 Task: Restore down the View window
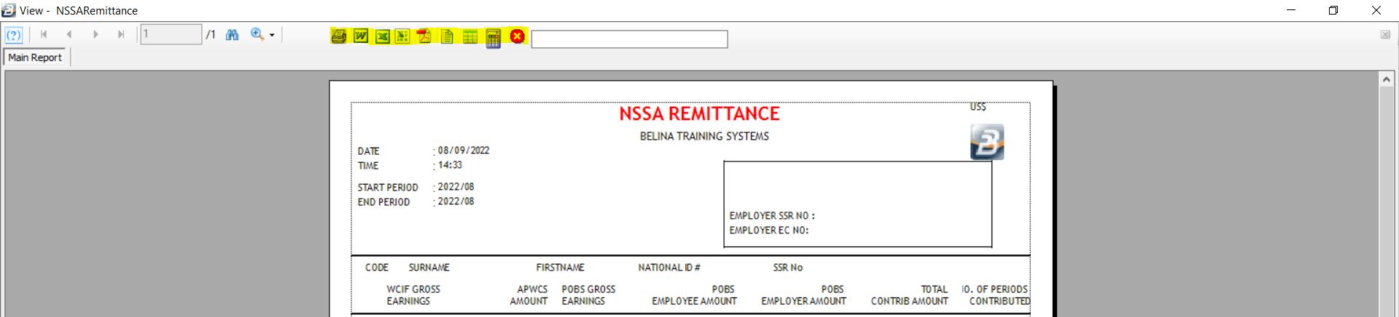(x=1333, y=10)
